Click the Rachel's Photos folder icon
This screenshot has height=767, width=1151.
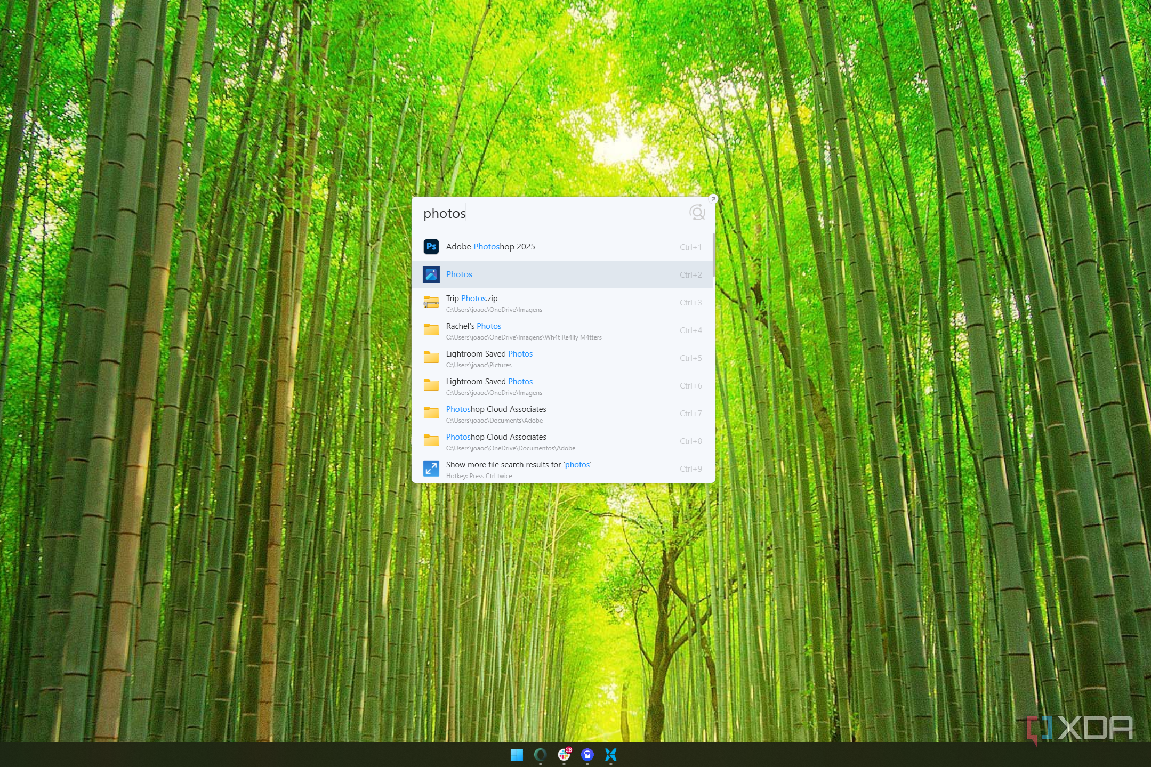[x=431, y=330]
